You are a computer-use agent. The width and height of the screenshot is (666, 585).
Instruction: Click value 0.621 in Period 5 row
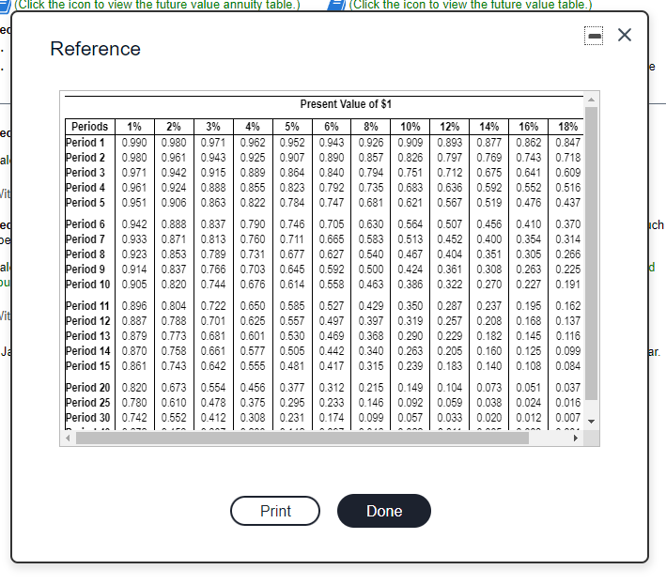pos(410,203)
